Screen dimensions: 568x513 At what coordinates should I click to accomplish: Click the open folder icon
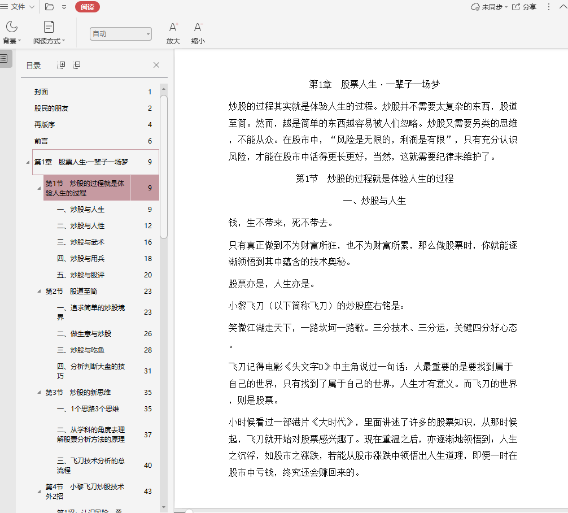click(50, 7)
